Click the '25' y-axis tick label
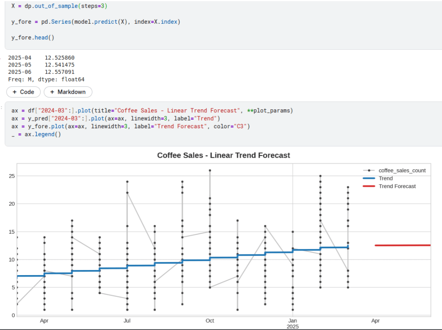Image resolution: width=442 pixels, height=330 pixels. coord(12,176)
